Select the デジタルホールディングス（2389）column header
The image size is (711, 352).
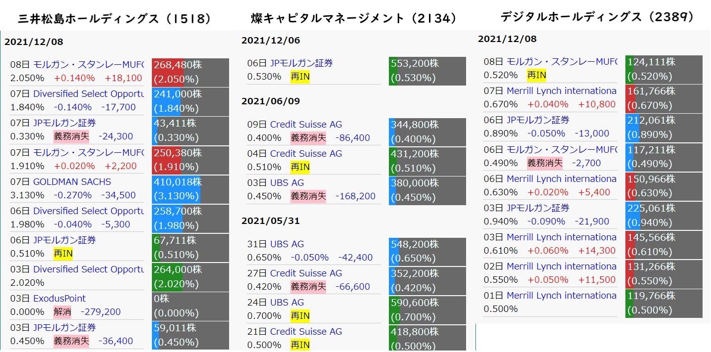tap(597, 16)
